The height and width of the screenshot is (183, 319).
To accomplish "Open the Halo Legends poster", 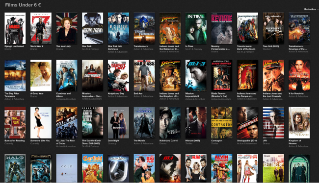I will 15,168.
